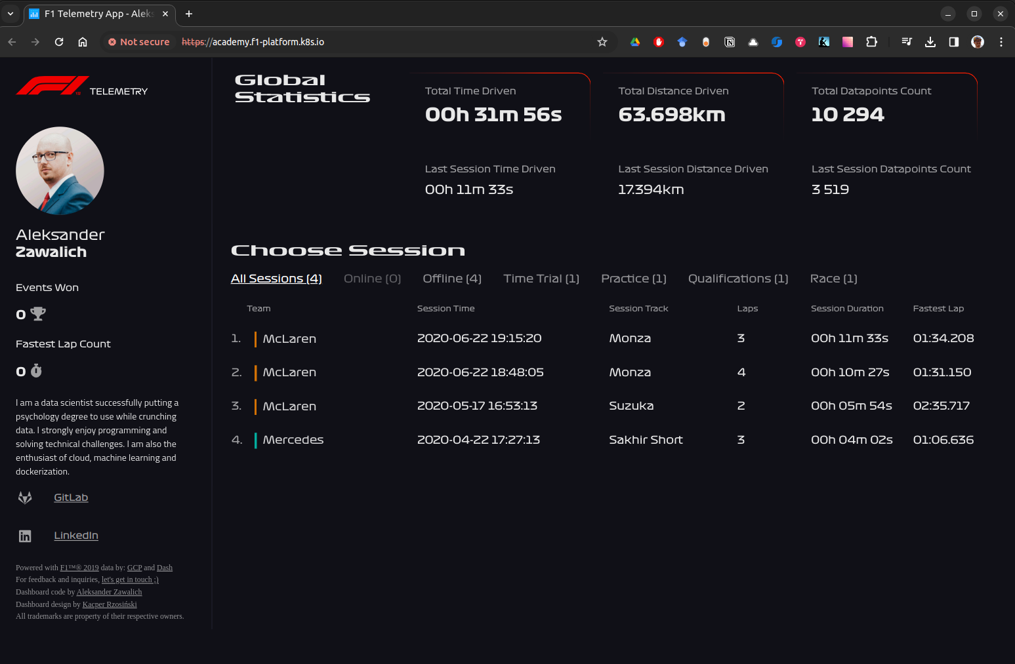Toggle the browser side panel

[x=954, y=42]
